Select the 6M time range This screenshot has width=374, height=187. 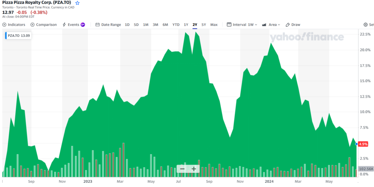coord(165,24)
